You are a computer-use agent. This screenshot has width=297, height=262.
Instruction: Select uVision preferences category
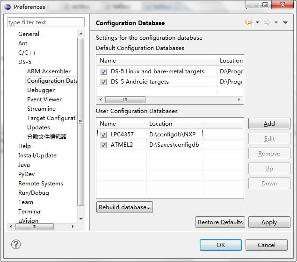tap(28, 220)
